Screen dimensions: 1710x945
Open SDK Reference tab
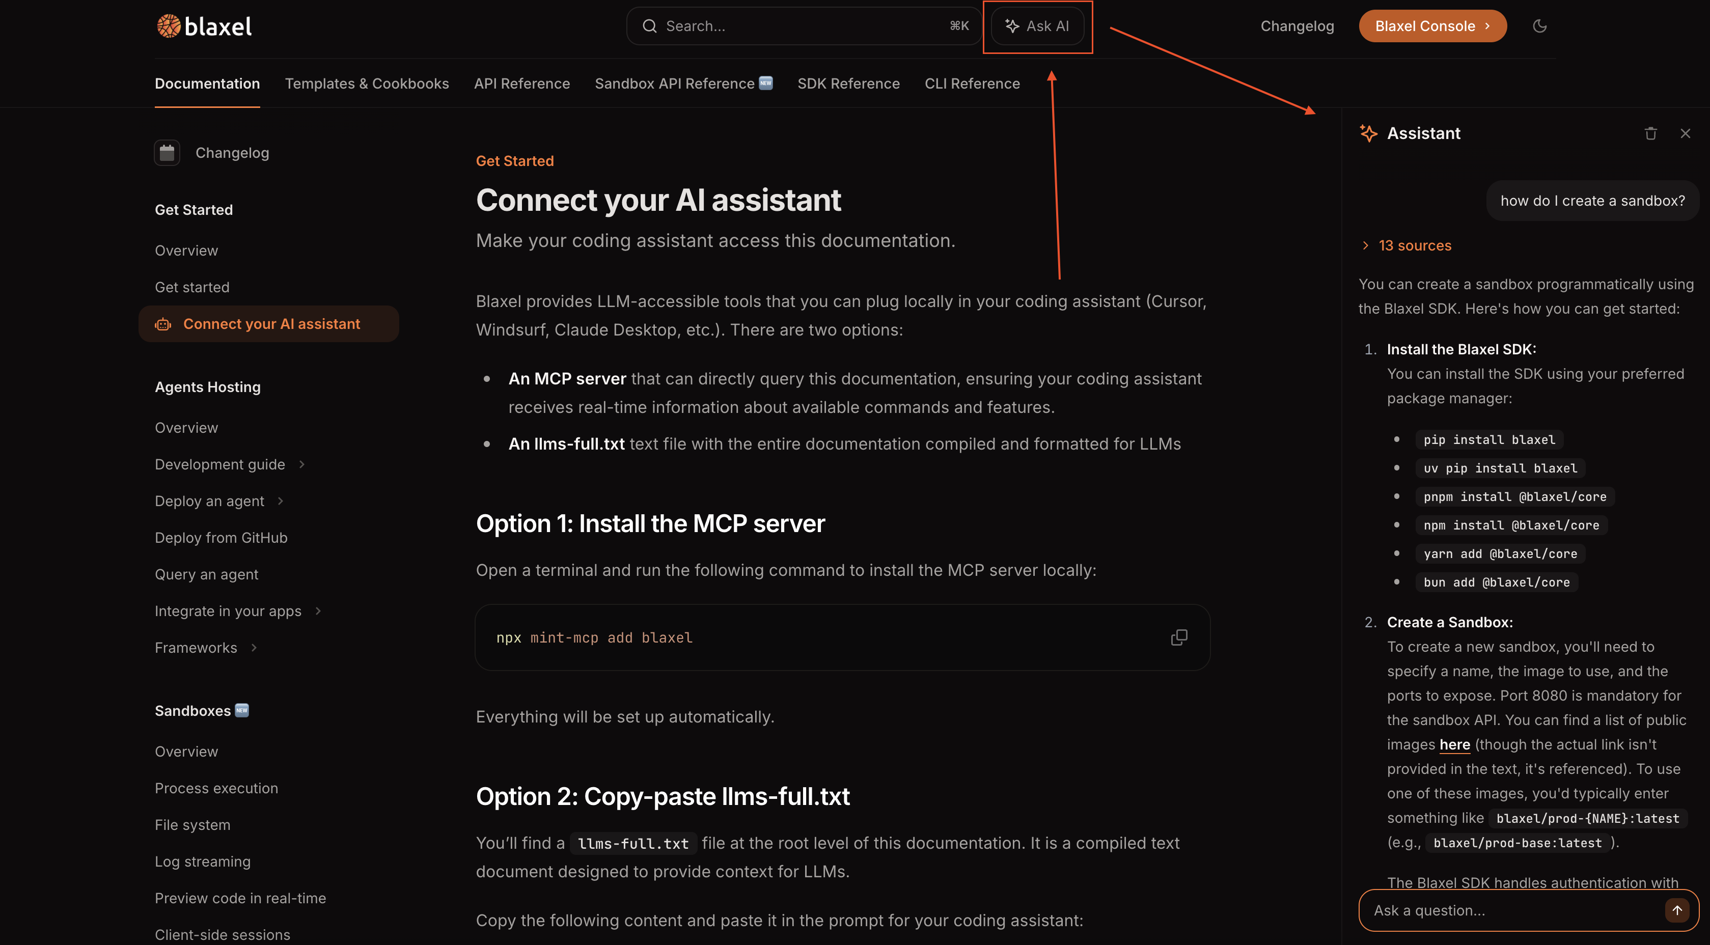[x=848, y=84]
